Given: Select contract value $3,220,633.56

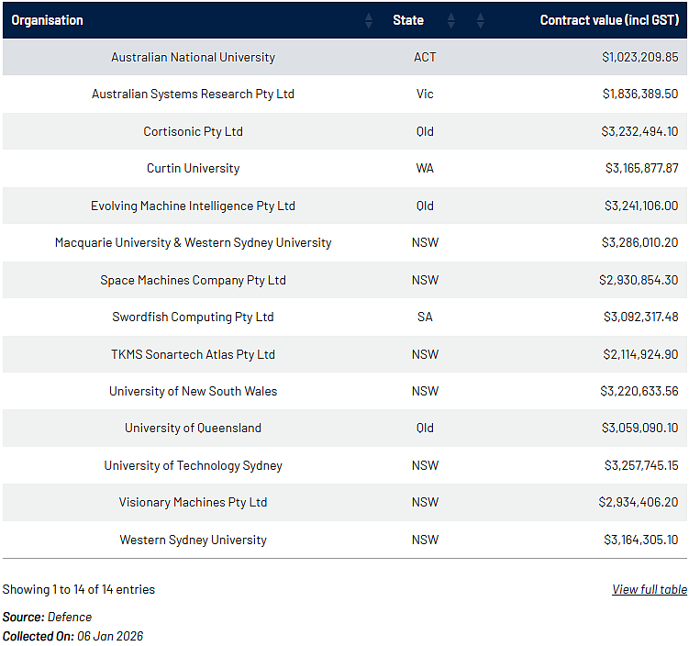Looking at the screenshot, I should pos(639,391).
